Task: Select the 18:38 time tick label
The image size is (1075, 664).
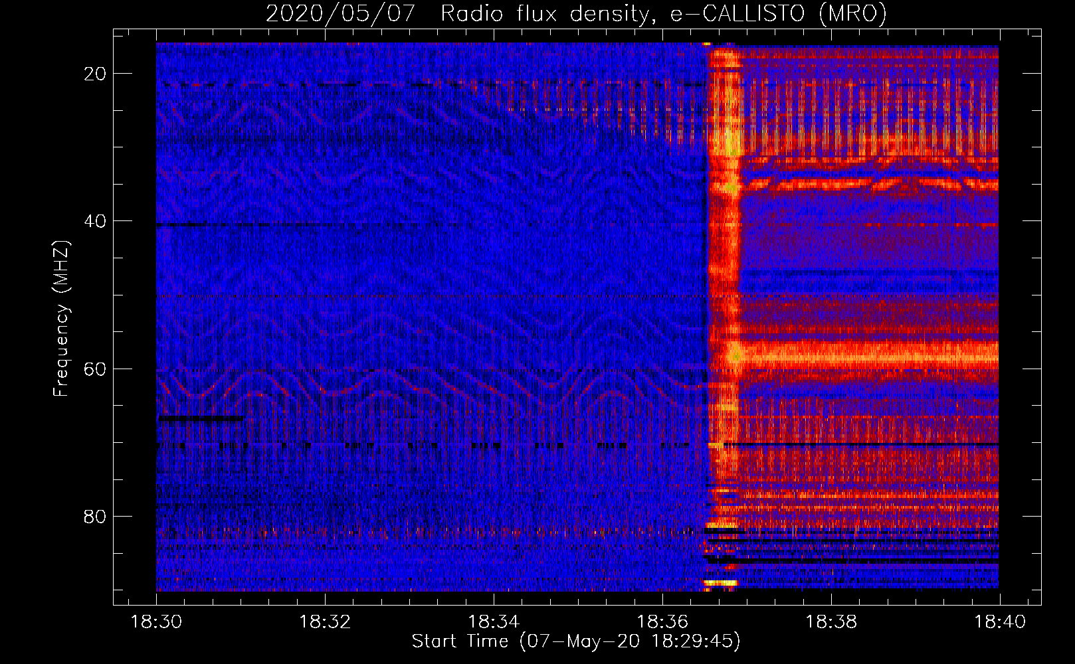Action: click(831, 622)
